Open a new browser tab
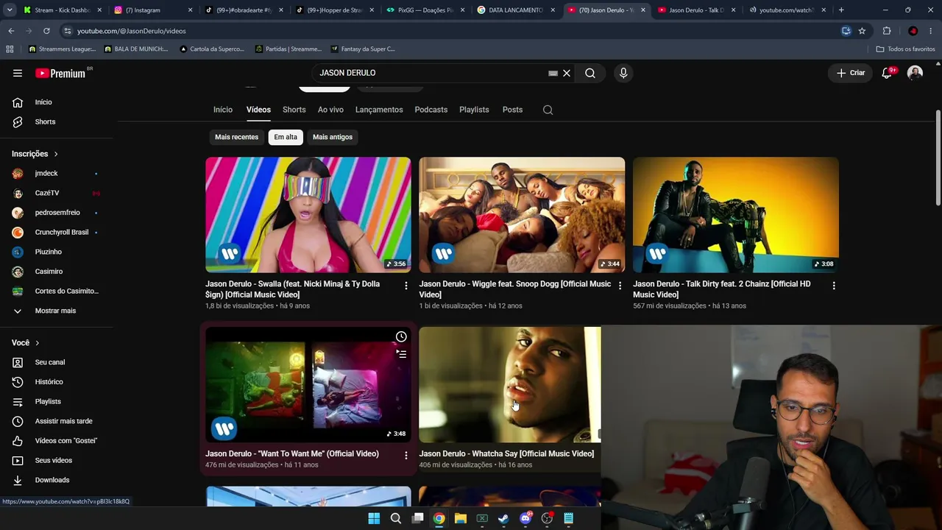This screenshot has height=530, width=942. [841, 10]
